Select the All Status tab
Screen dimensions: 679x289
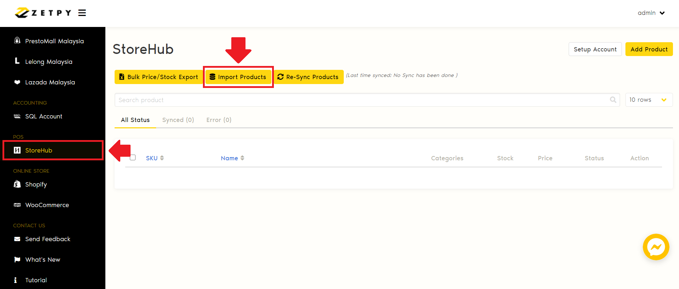click(x=135, y=120)
